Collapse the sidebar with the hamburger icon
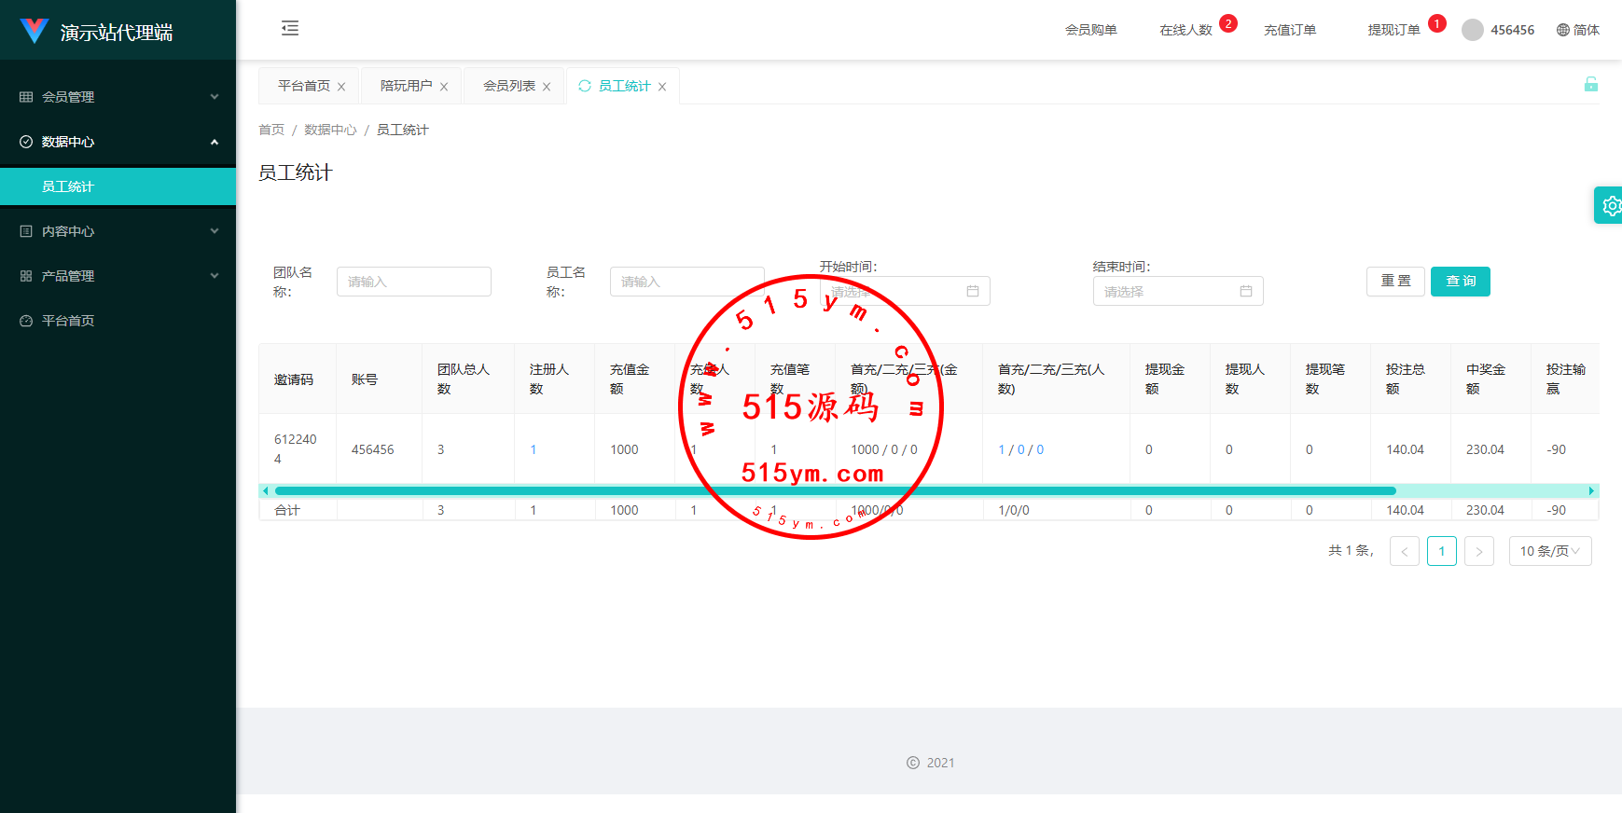 (290, 28)
